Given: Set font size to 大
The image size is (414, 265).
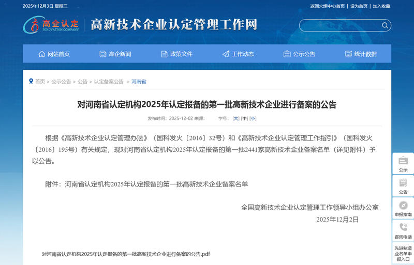Looking at the screenshot, I should point(236,118).
